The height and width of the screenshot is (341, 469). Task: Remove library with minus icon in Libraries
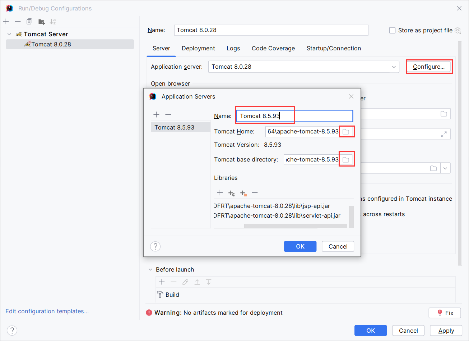255,193
